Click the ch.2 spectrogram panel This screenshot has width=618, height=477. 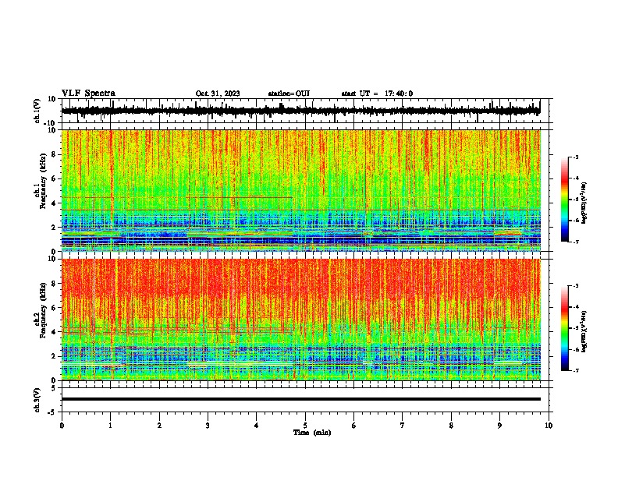pyautogui.click(x=301, y=320)
